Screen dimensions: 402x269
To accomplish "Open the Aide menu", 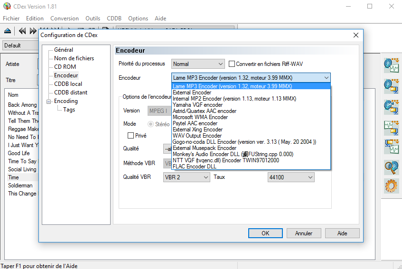I will [x=160, y=19].
